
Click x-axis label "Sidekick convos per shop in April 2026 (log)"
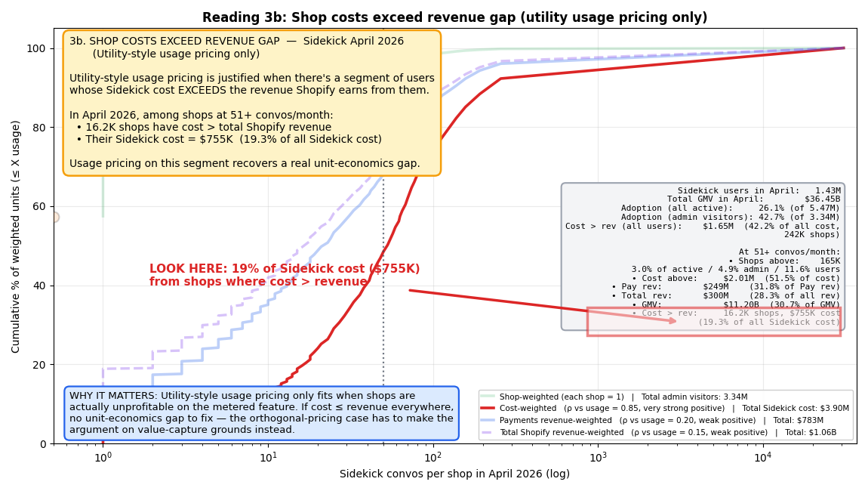(454, 474)
